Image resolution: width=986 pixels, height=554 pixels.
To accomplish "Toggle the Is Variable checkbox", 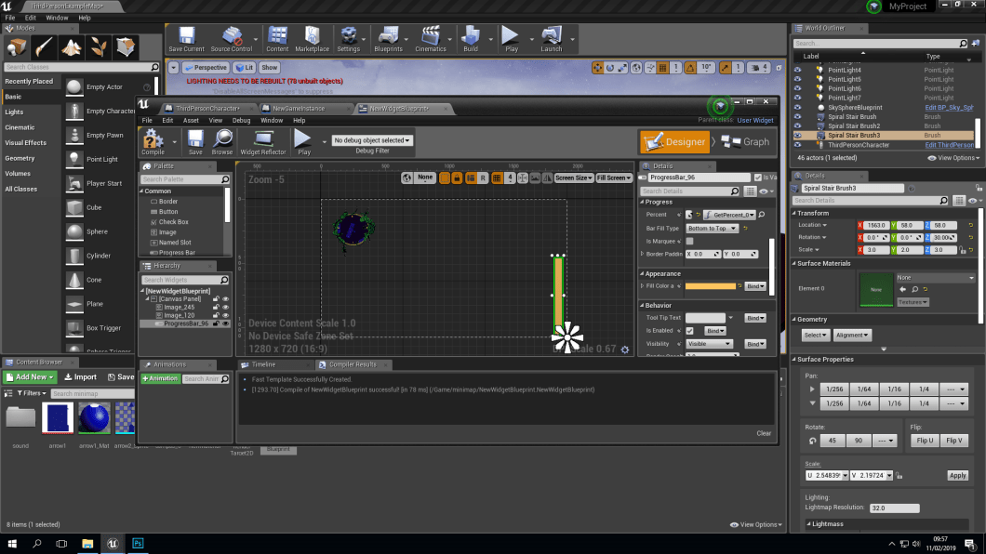I will click(x=758, y=178).
